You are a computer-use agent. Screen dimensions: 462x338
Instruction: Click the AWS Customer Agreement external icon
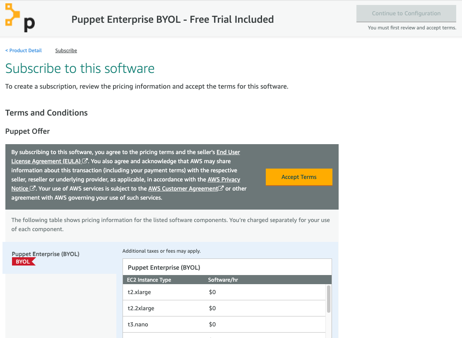[x=221, y=188]
